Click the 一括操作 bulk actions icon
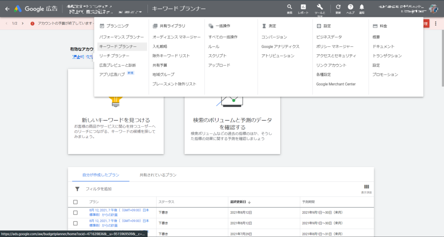The width and height of the screenshot is (444, 237). tap(211, 26)
